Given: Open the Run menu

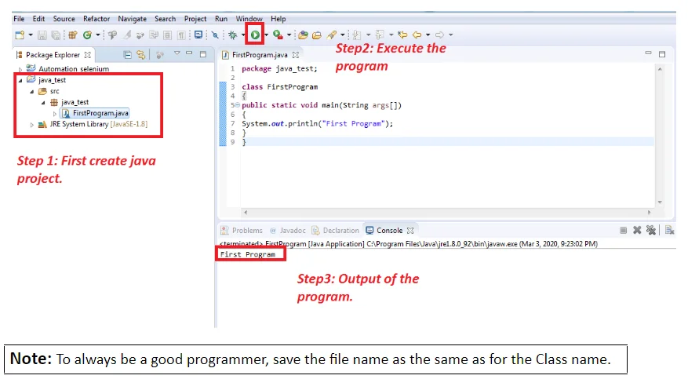Looking at the screenshot, I should click(x=221, y=19).
